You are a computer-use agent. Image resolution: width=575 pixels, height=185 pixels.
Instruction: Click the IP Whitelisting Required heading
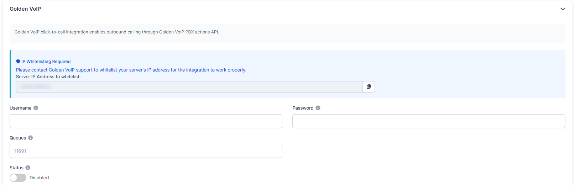coord(46,62)
